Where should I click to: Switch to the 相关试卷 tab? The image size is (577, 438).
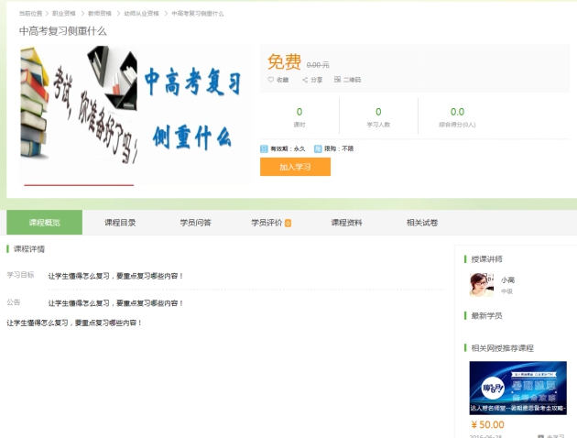click(x=422, y=223)
